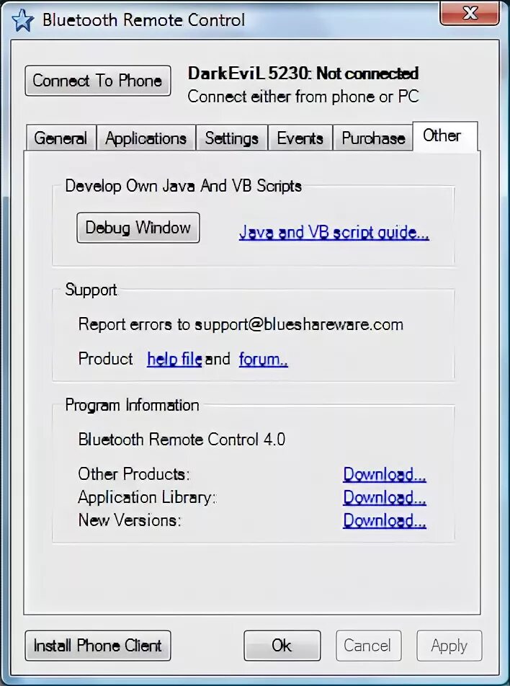
Task: Visit the forum link
Action: (x=264, y=359)
